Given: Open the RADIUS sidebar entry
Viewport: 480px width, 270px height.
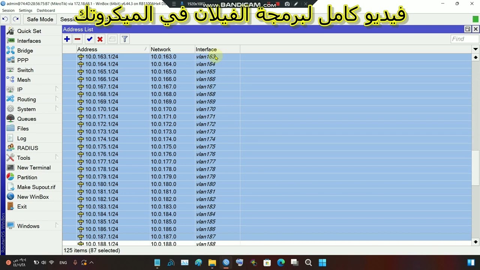Looking at the screenshot, I should 27,148.
